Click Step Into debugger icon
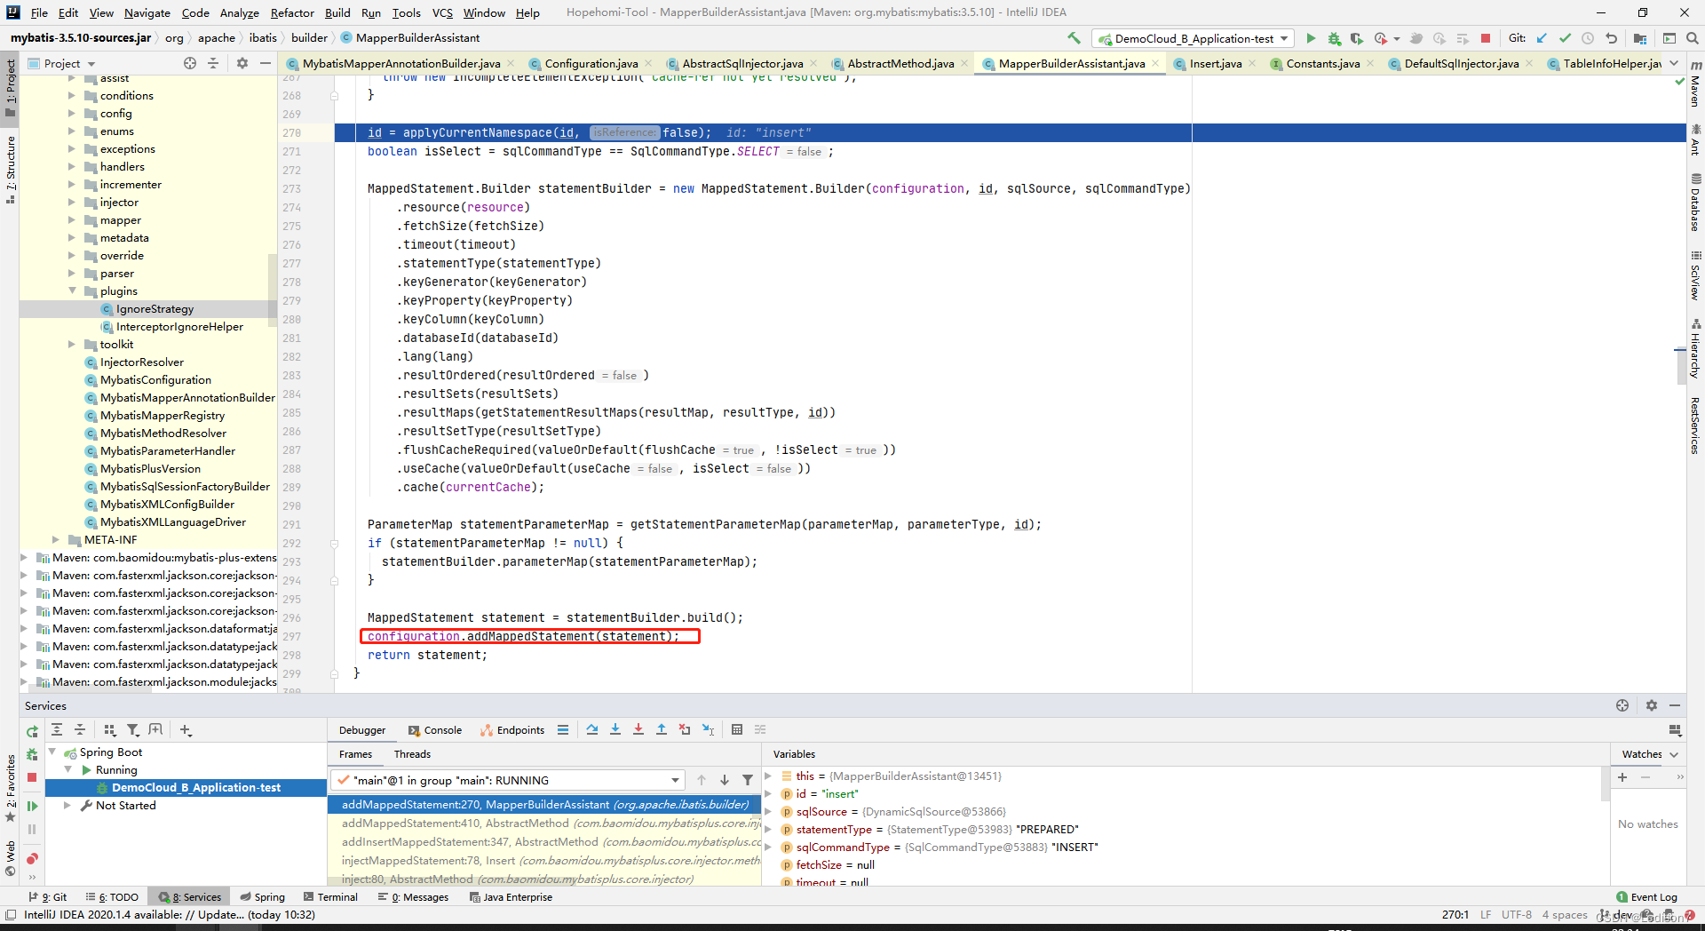The image size is (1705, 931). pos(615,729)
